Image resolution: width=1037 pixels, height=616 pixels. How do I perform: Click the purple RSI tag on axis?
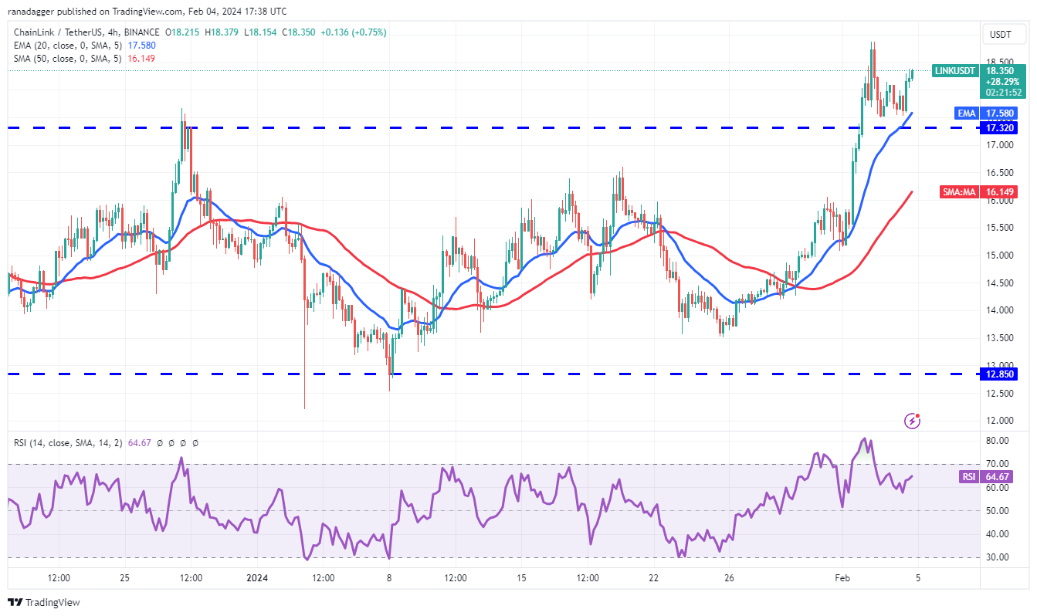click(x=968, y=477)
